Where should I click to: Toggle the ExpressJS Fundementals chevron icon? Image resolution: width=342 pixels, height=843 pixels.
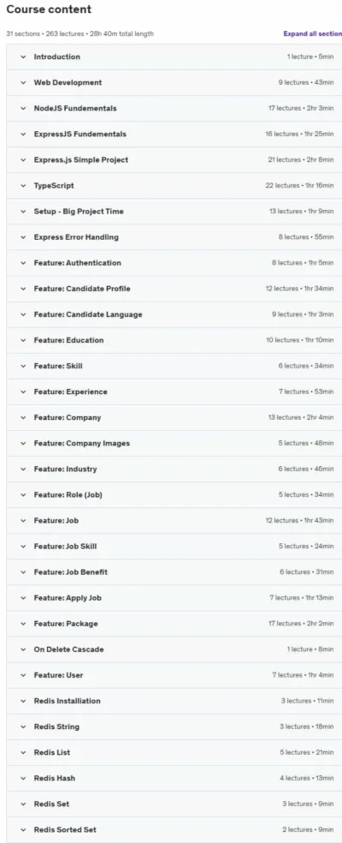click(23, 135)
